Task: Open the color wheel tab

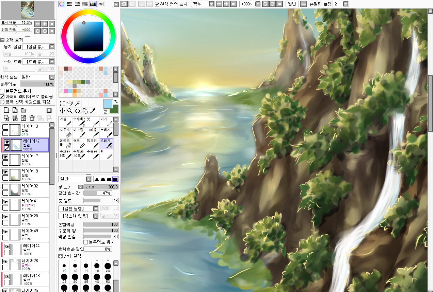Action: (62, 4)
